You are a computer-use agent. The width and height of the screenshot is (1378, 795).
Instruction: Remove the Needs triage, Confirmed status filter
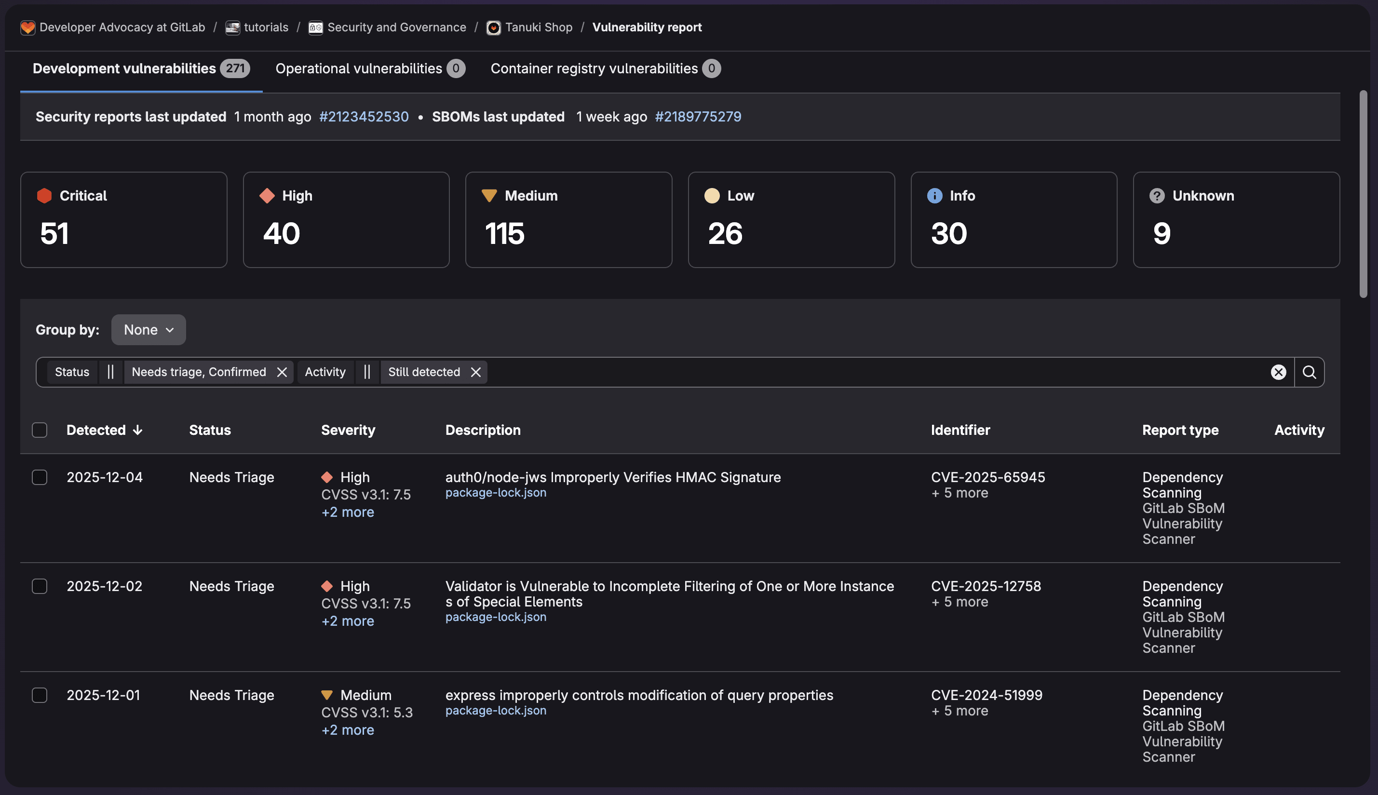(x=282, y=372)
